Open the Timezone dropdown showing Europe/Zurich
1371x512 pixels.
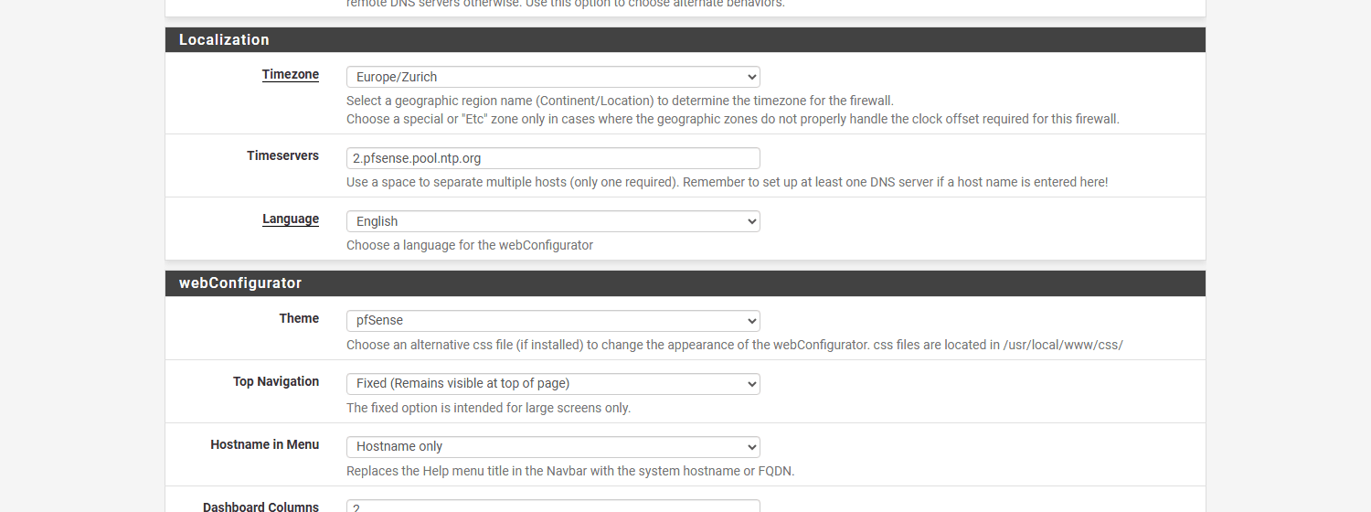553,77
